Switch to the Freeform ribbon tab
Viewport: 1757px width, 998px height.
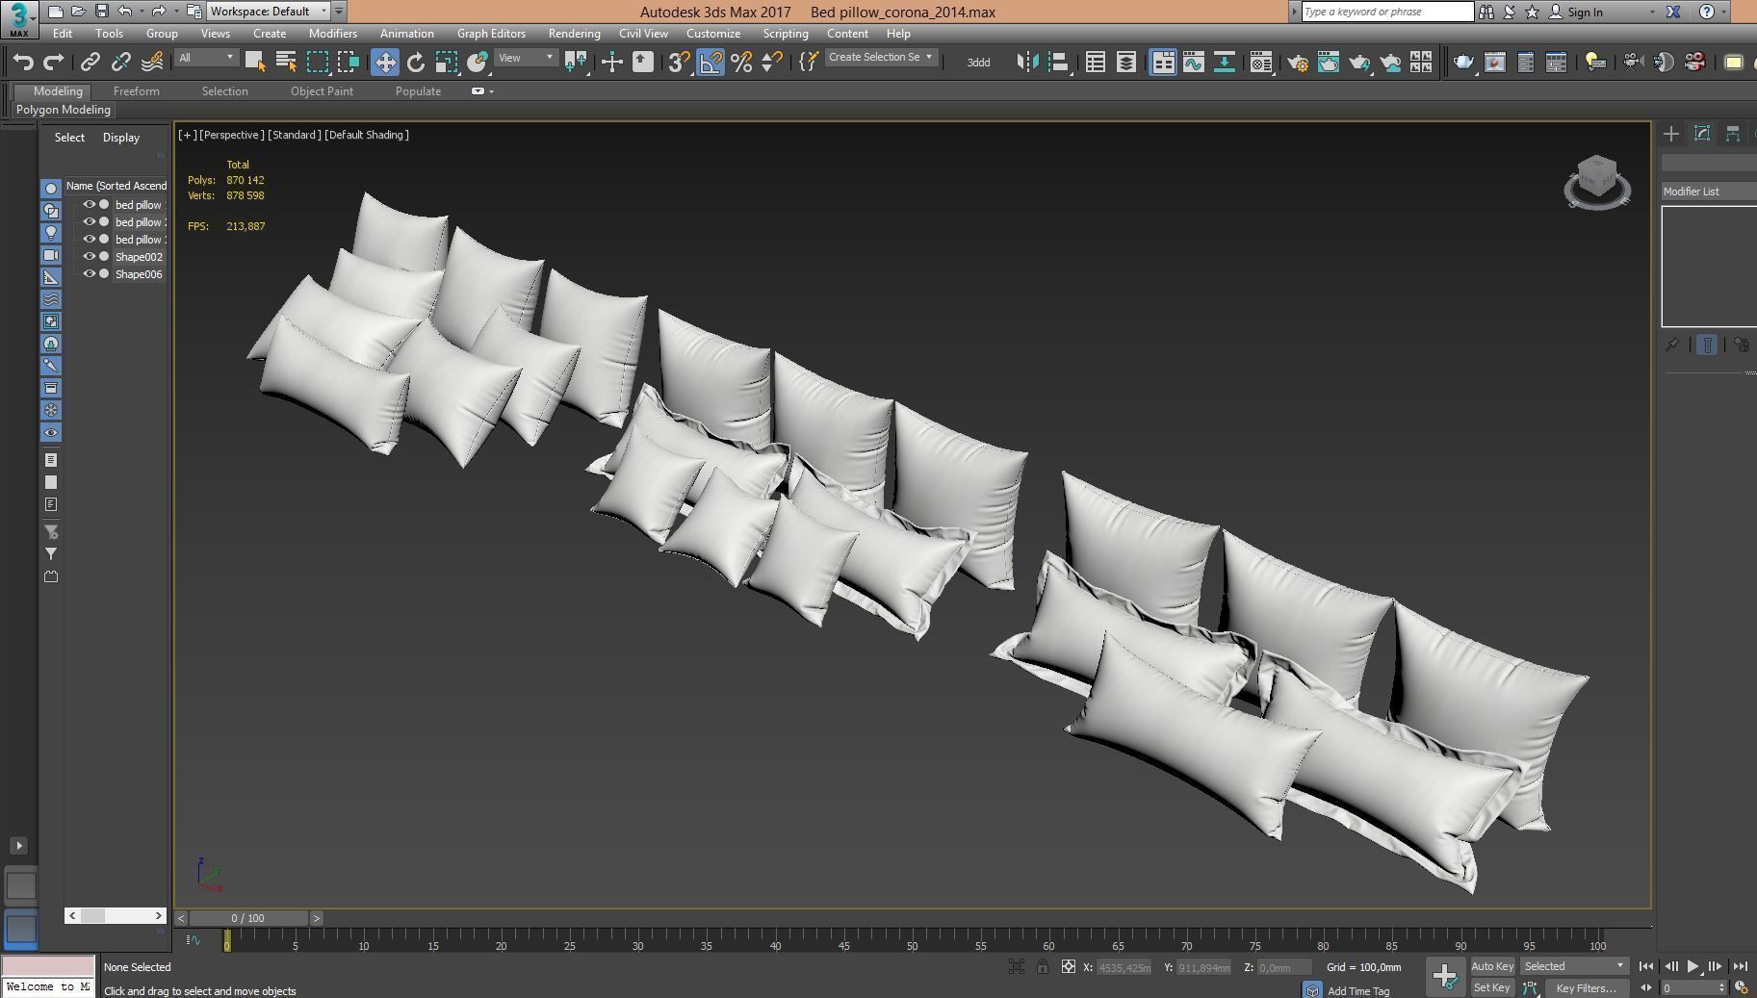[137, 91]
